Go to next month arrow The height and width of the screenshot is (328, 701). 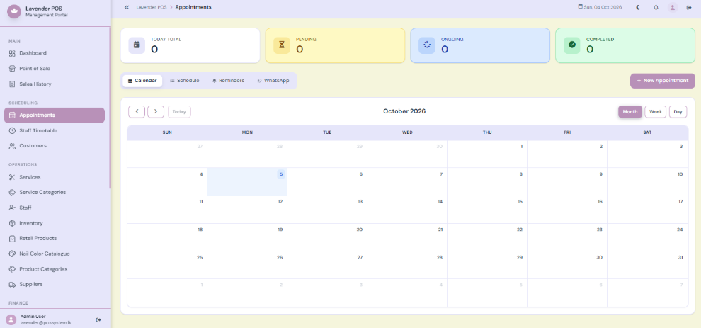(156, 111)
